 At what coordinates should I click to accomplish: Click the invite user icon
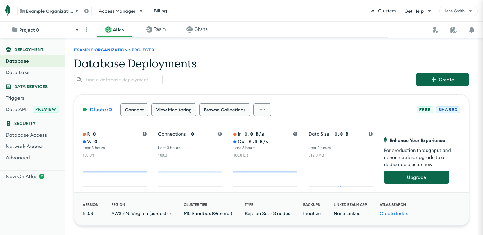tap(435, 30)
